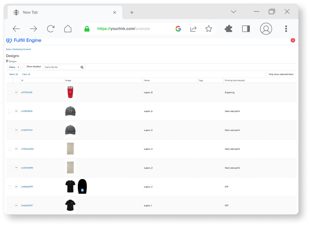The width and height of the screenshot is (310, 226).
Task: Click Select all link
Action: [x=13, y=74]
